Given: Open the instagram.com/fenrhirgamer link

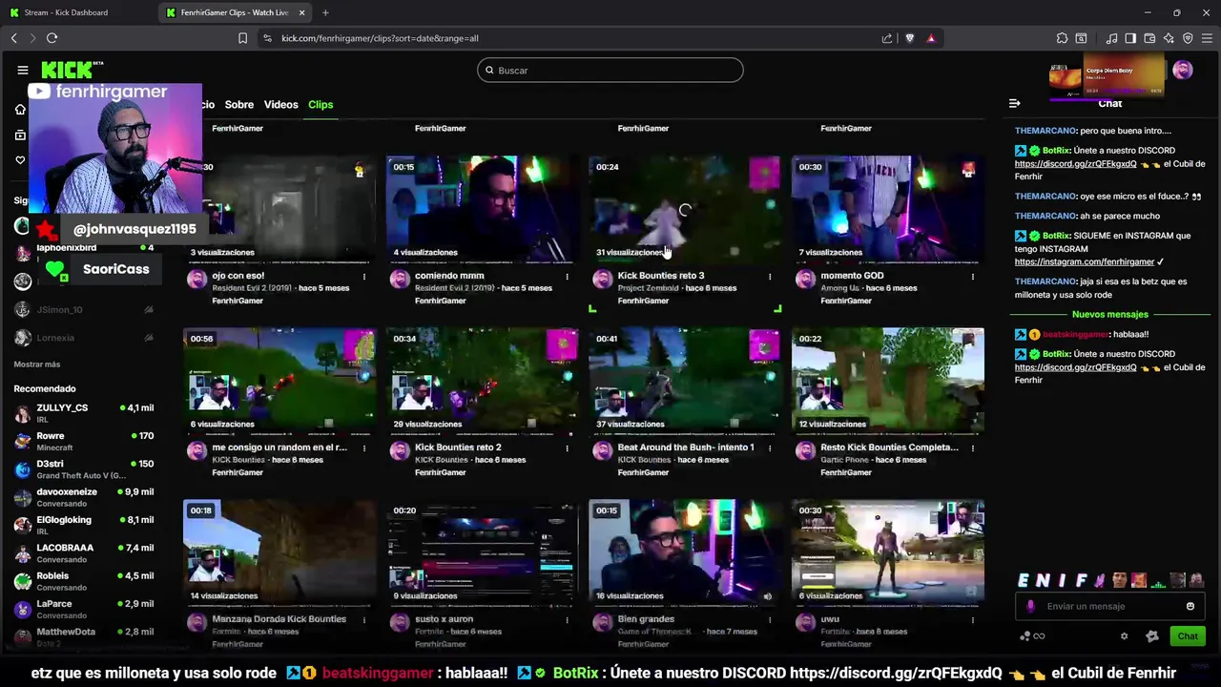Looking at the screenshot, I should 1085,262.
